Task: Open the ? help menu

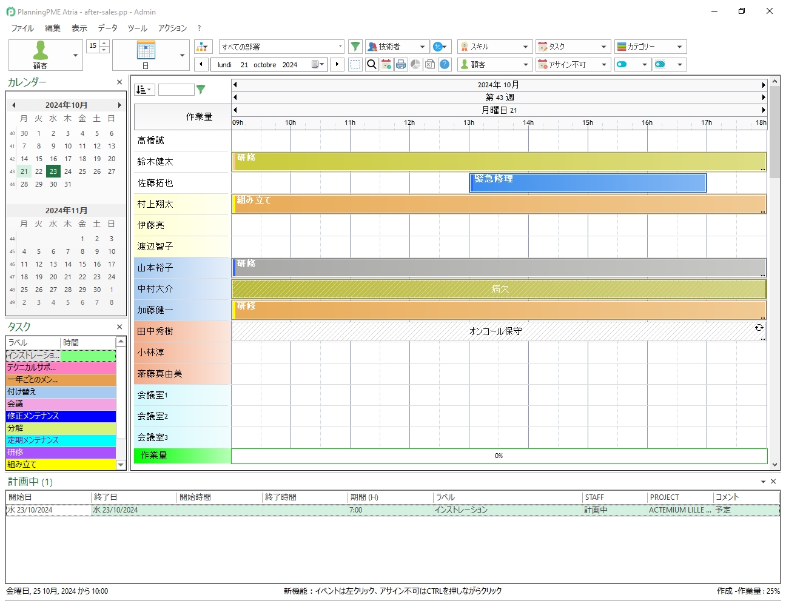Action: click(199, 28)
